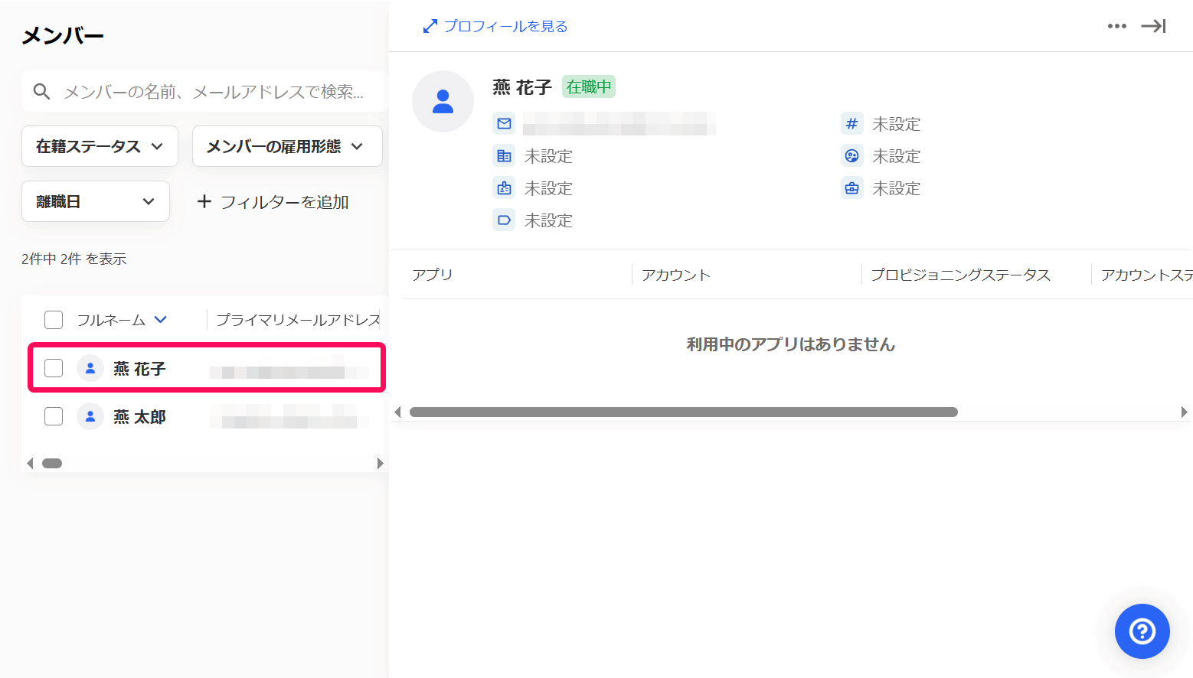Select the 燕 花子 name in list
Viewport: 1193px width, 678px height.
pyautogui.click(x=139, y=369)
